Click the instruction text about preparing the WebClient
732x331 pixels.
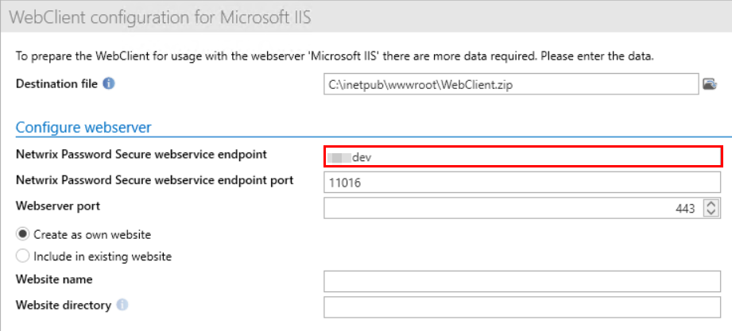tap(334, 56)
